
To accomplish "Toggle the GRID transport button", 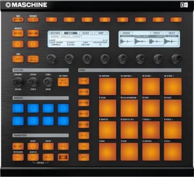I will pyautogui.click(x=63, y=146).
